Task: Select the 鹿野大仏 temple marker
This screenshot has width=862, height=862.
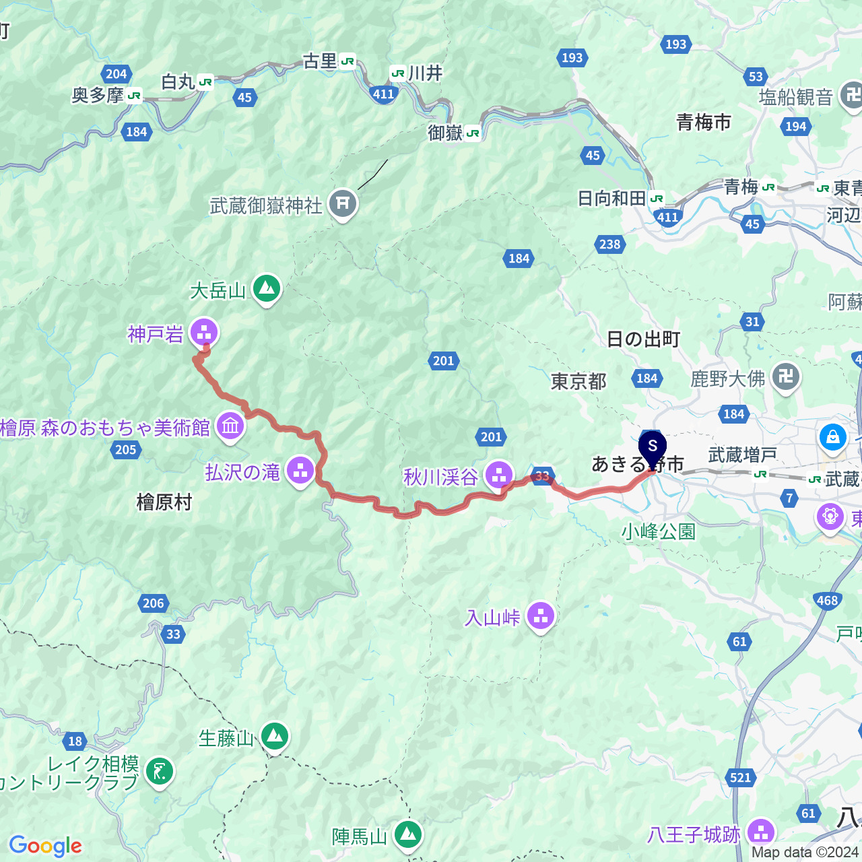Action: [x=786, y=378]
